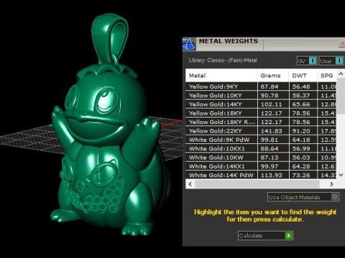This screenshot has width=345, height=258.
Task: Click the table scroll up arrow
Action: click(341, 74)
